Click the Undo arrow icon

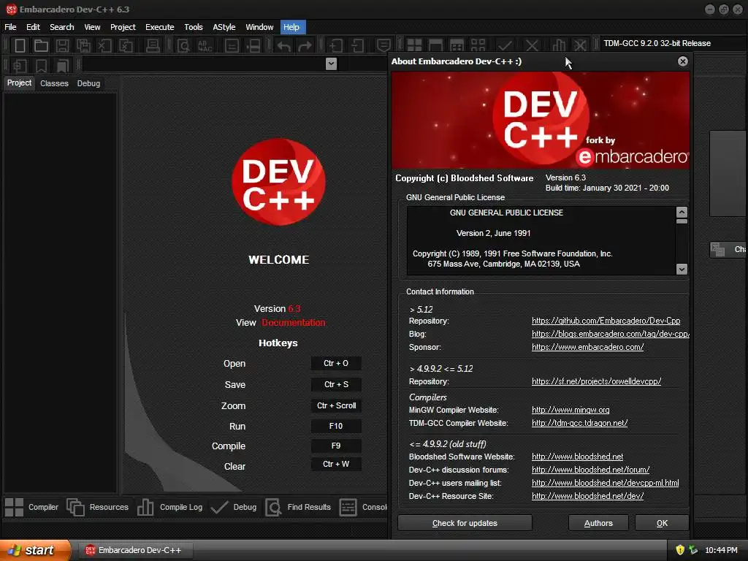pyautogui.click(x=284, y=46)
